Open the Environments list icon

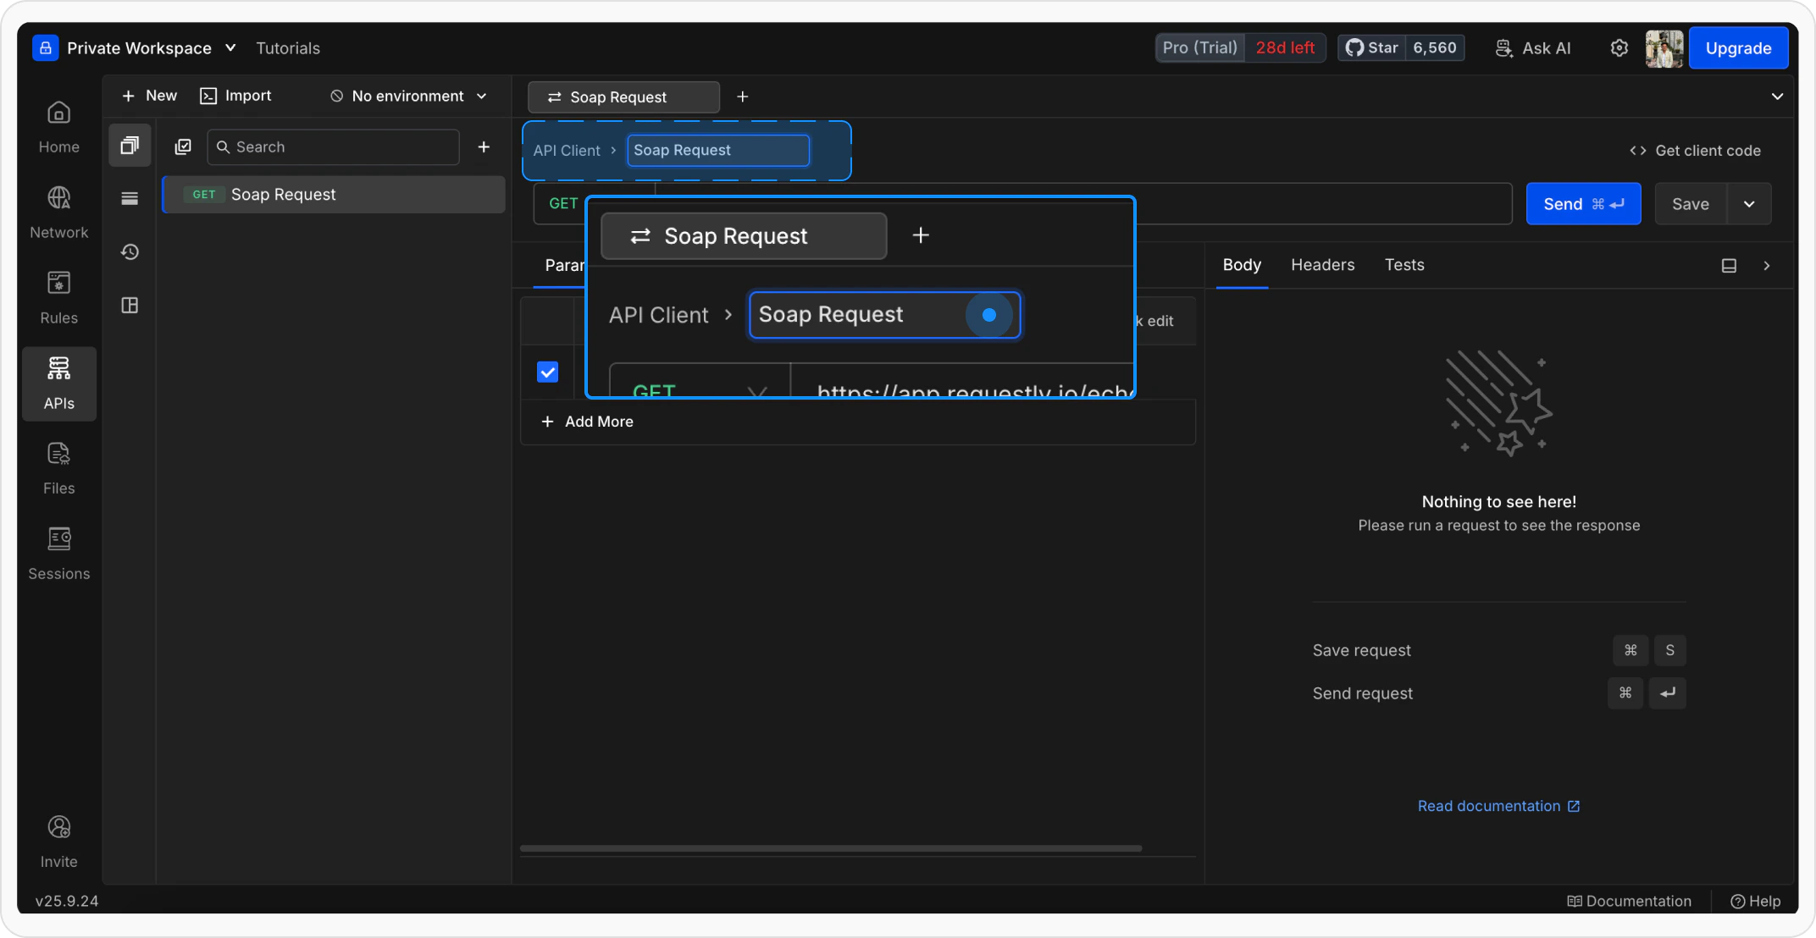click(x=130, y=198)
